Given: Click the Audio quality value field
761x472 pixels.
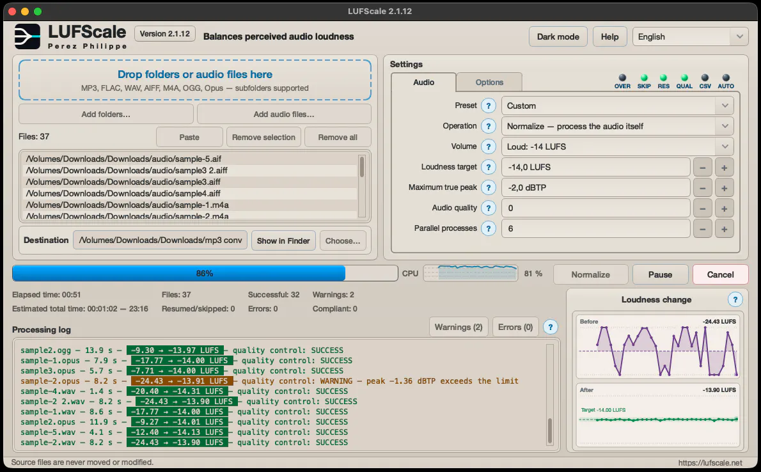Looking at the screenshot, I should click(x=595, y=208).
